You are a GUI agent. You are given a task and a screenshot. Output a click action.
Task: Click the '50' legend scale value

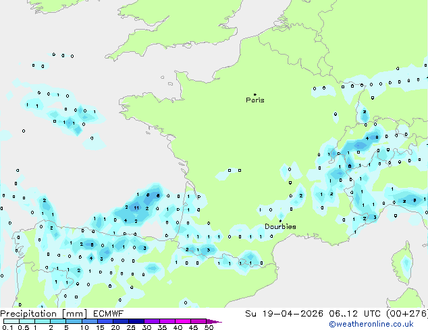click(x=209, y=327)
